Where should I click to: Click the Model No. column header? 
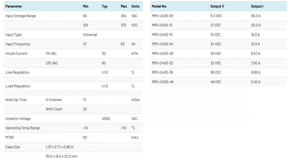(x=159, y=6)
